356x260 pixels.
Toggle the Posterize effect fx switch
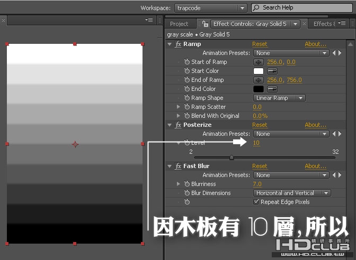point(178,125)
